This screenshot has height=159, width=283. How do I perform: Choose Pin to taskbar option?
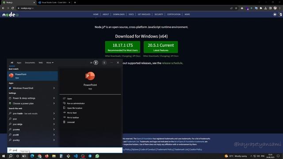pos(73,117)
